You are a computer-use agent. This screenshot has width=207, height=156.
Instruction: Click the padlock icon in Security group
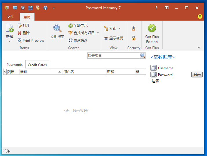point(134,38)
